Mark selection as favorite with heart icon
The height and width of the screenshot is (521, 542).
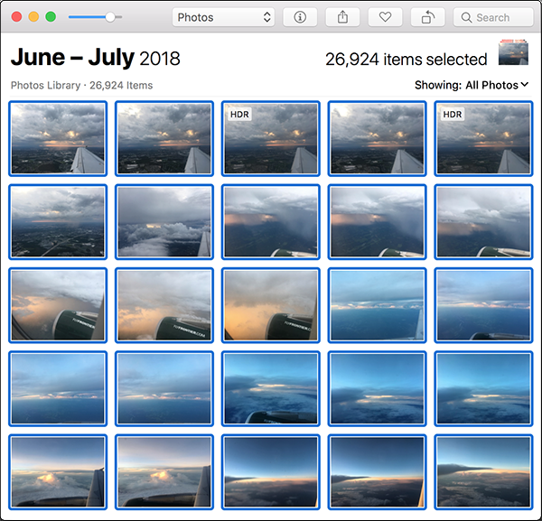point(385,17)
